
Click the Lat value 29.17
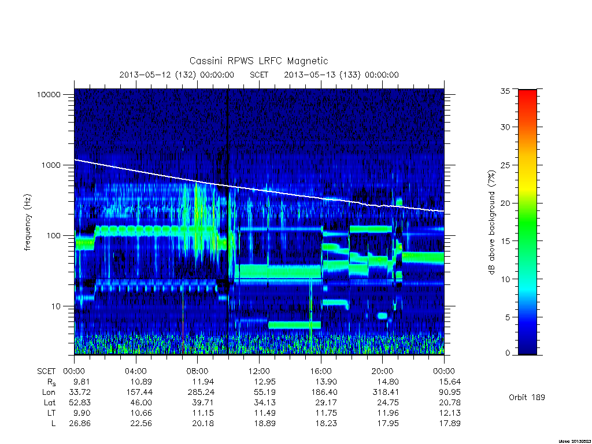(326, 402)
